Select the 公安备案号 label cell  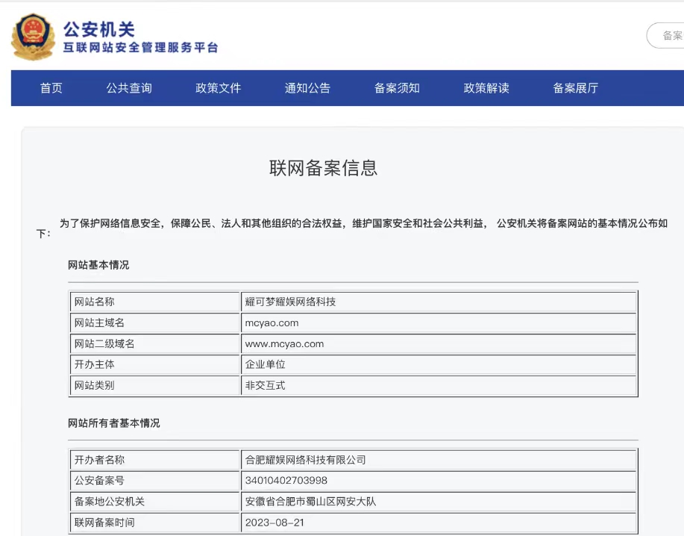tap(155, 481)
